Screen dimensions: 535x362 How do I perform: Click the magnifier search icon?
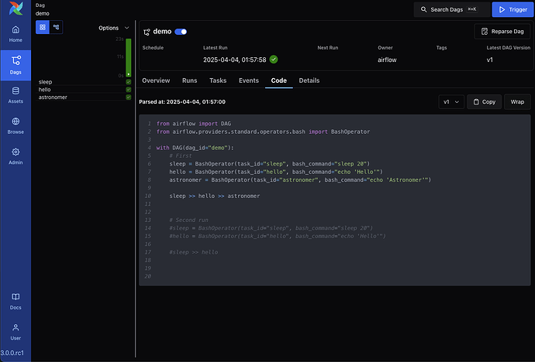pyautogui.click(x=424, y=9)
